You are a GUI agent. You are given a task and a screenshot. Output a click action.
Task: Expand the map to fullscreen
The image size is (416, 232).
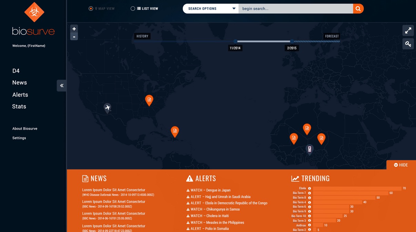point(408,31)
